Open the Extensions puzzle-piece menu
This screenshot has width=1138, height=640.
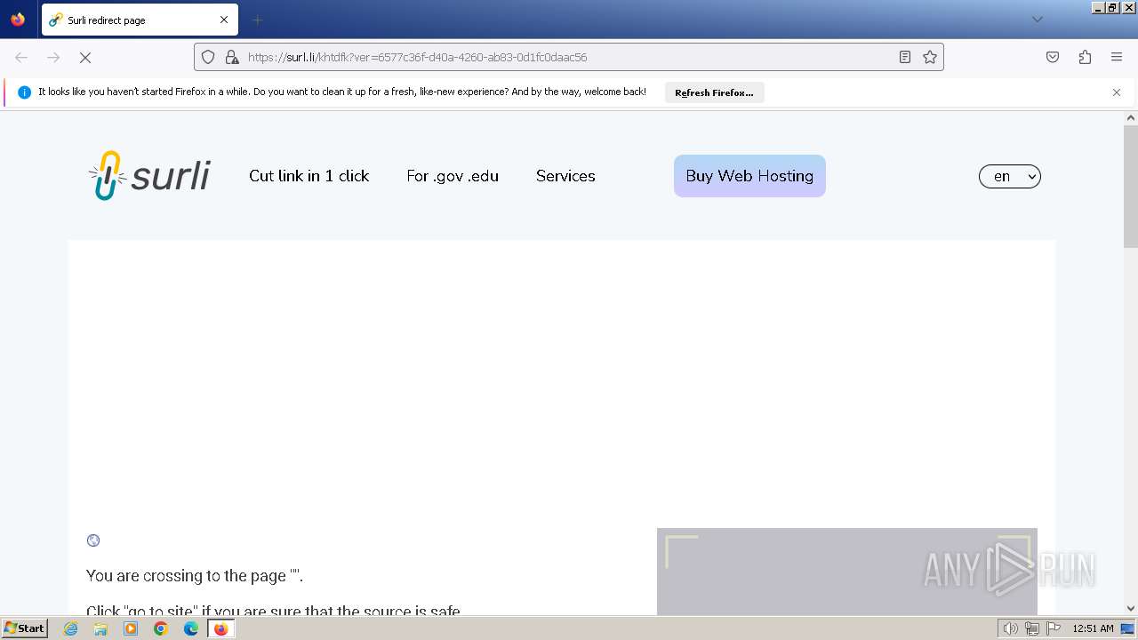(1085, 57)
